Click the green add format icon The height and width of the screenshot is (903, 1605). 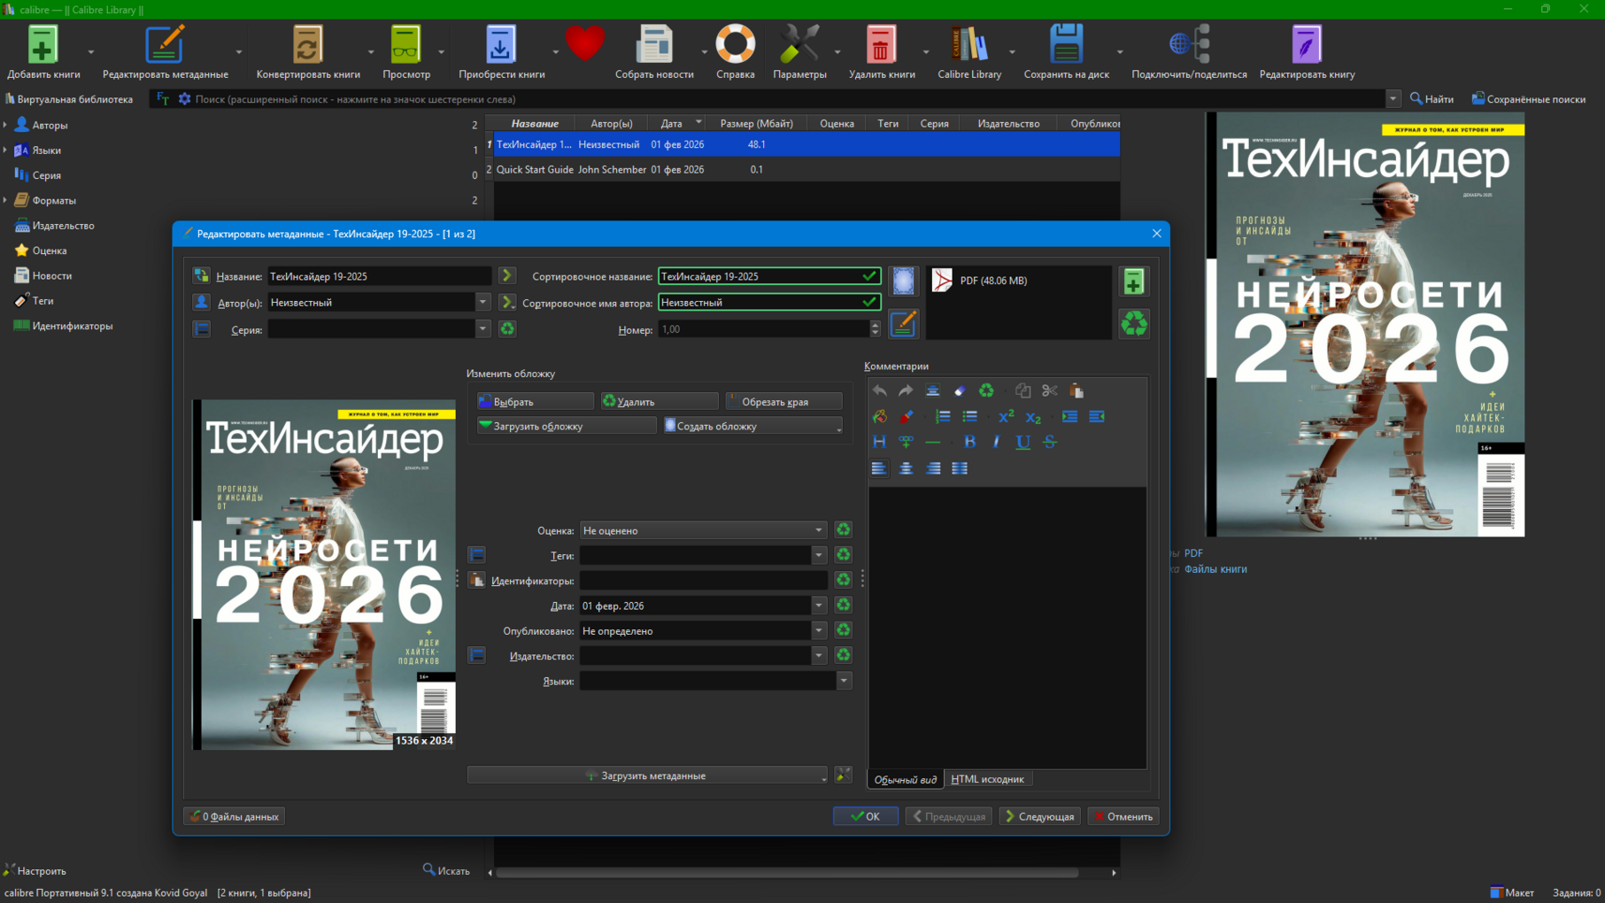point(1133,282)
